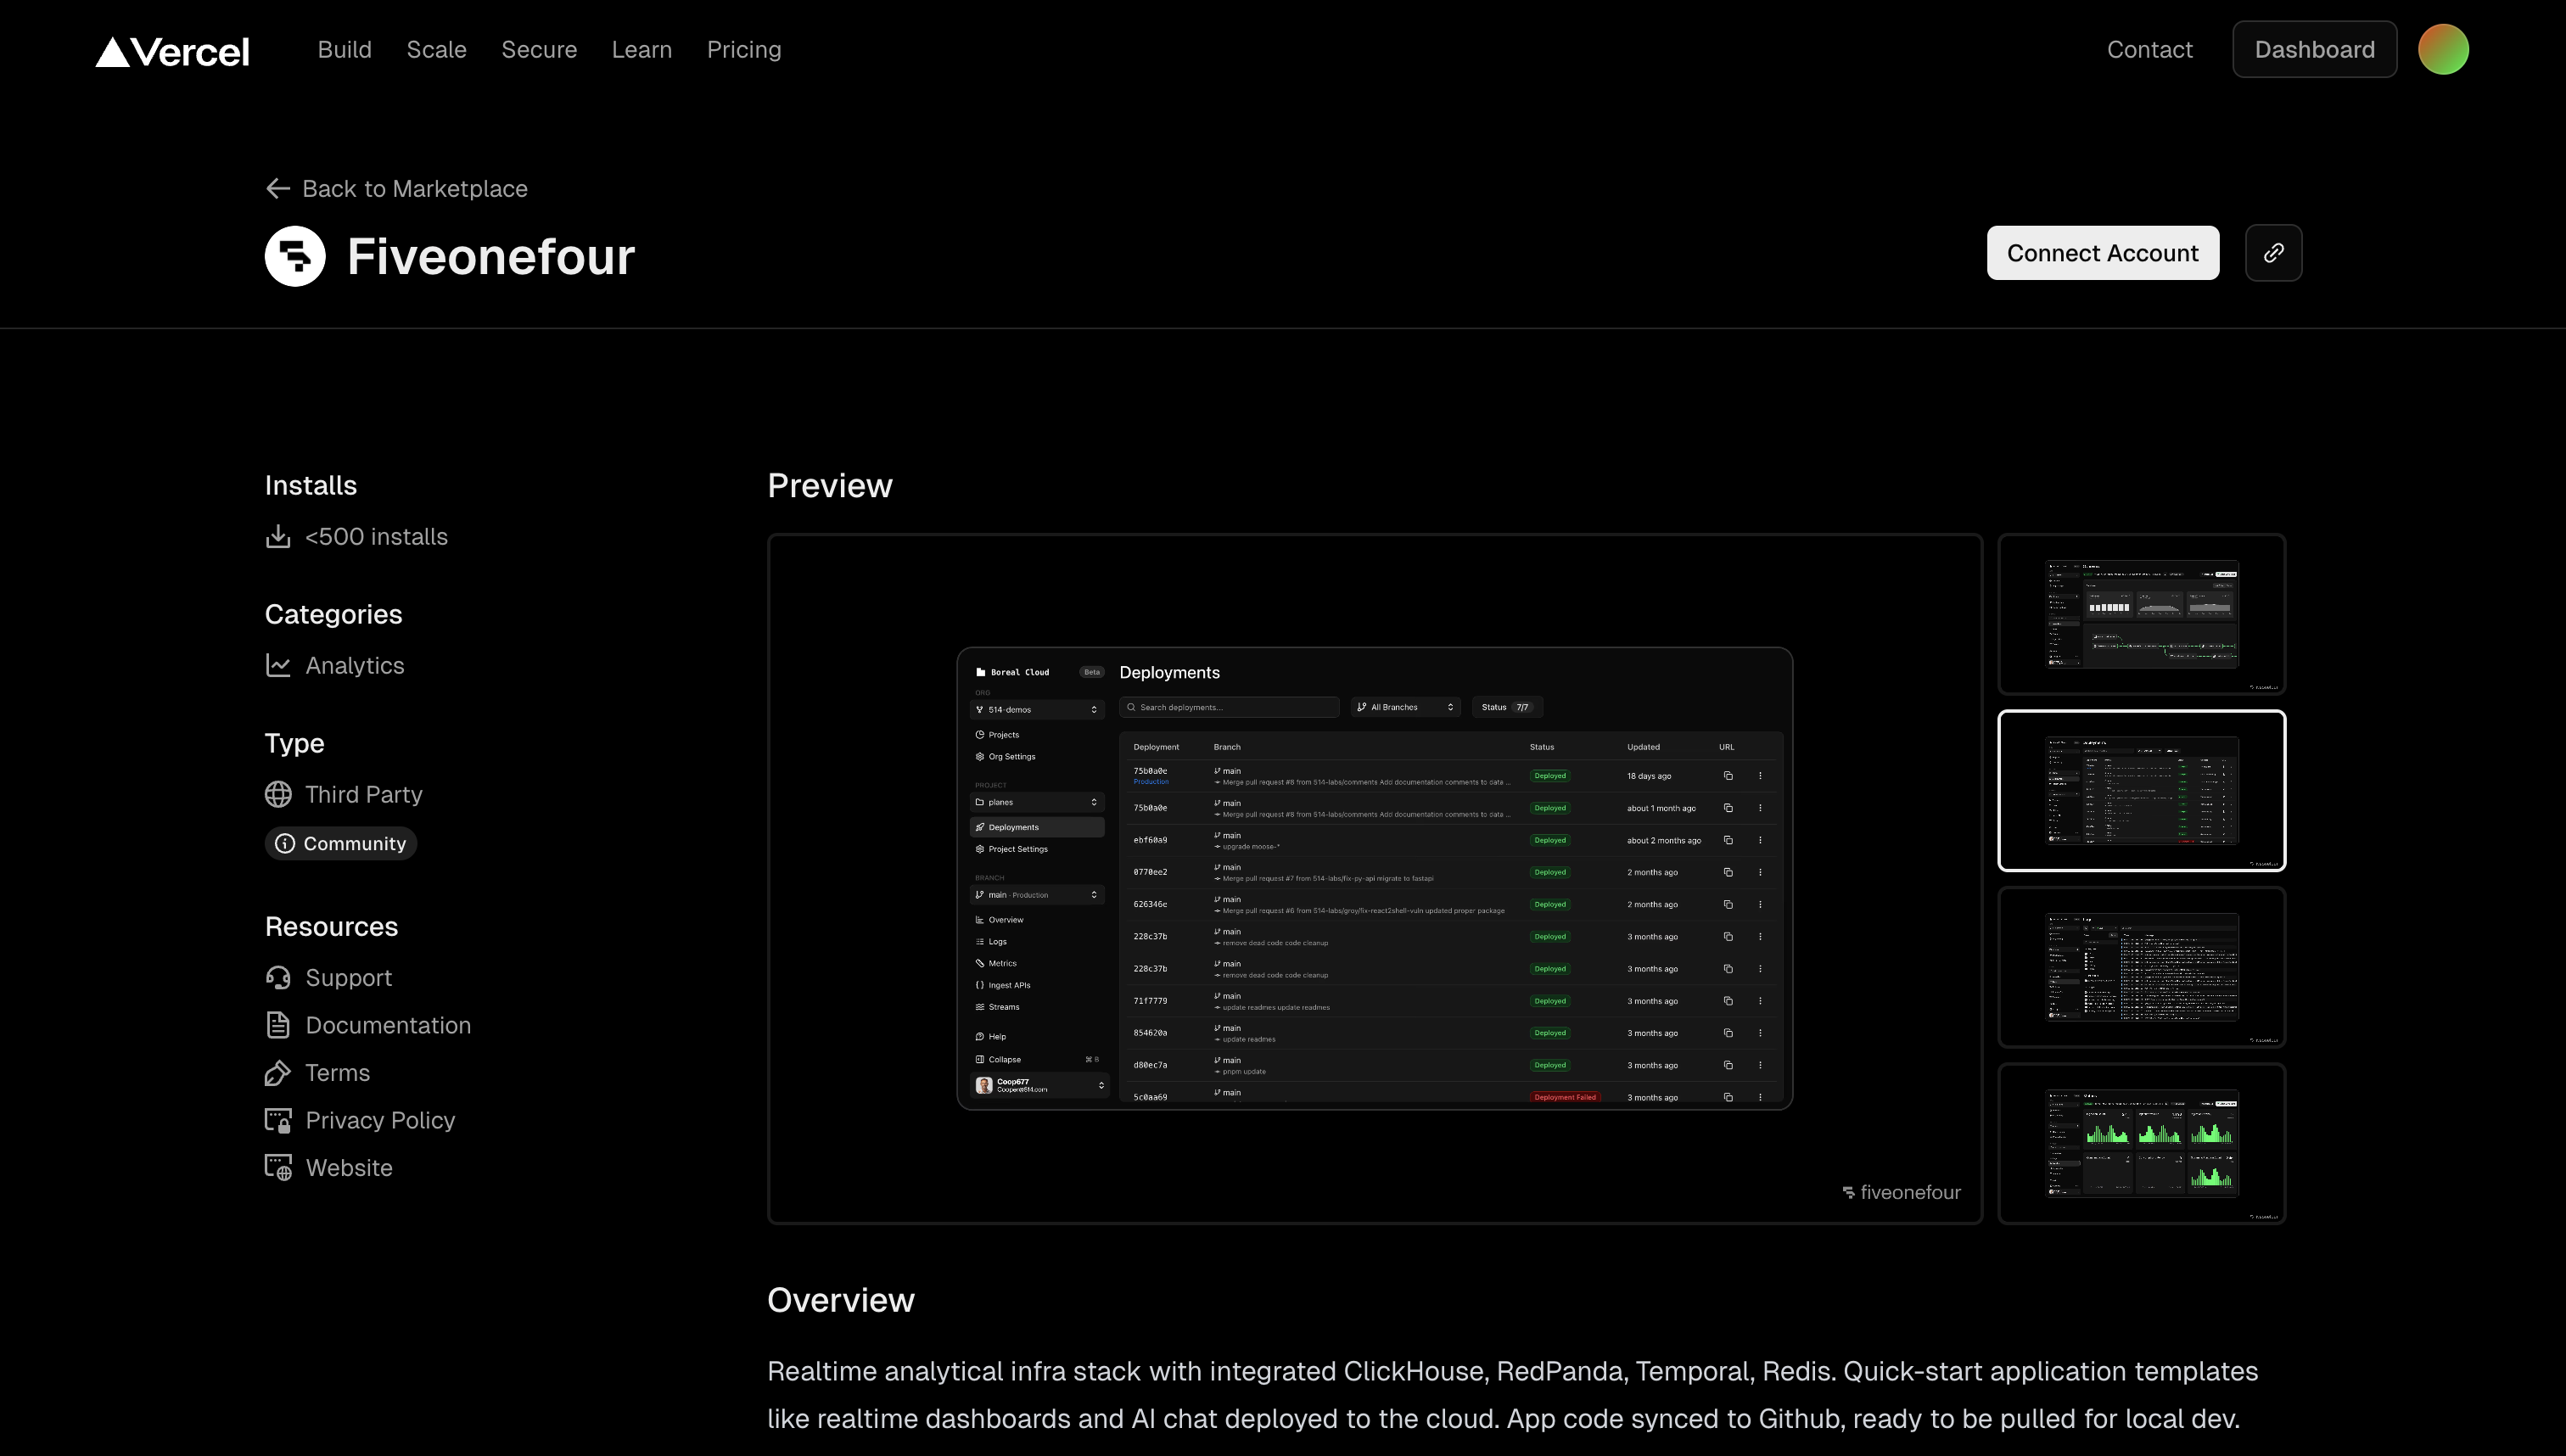Image resolution: width=2566 pixels, height=1456 pixels.
Task: Click the Vercel logo
Action: 172,51
